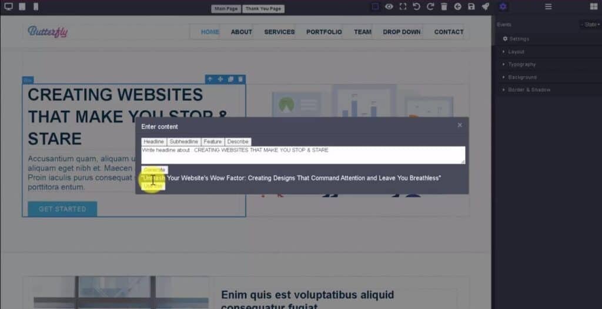Switch to desktop device preview
602x309 pixels.
click(x=8, y=6)
